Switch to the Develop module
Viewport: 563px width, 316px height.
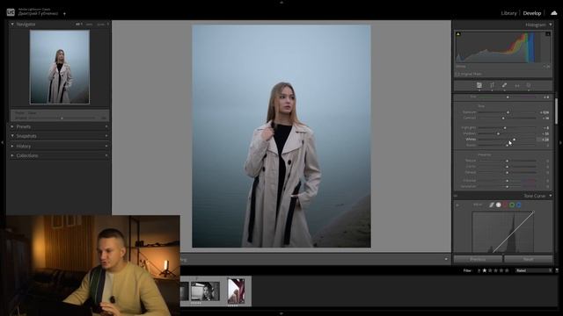531,13
